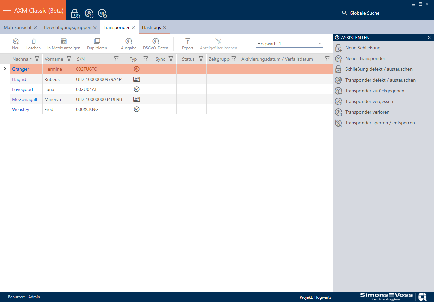Switch to the Hashtags tab
This screenshot has height=302, width=434.
(151, 28)
